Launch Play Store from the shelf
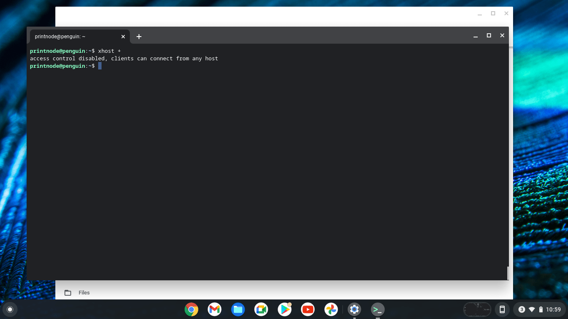 285,309
